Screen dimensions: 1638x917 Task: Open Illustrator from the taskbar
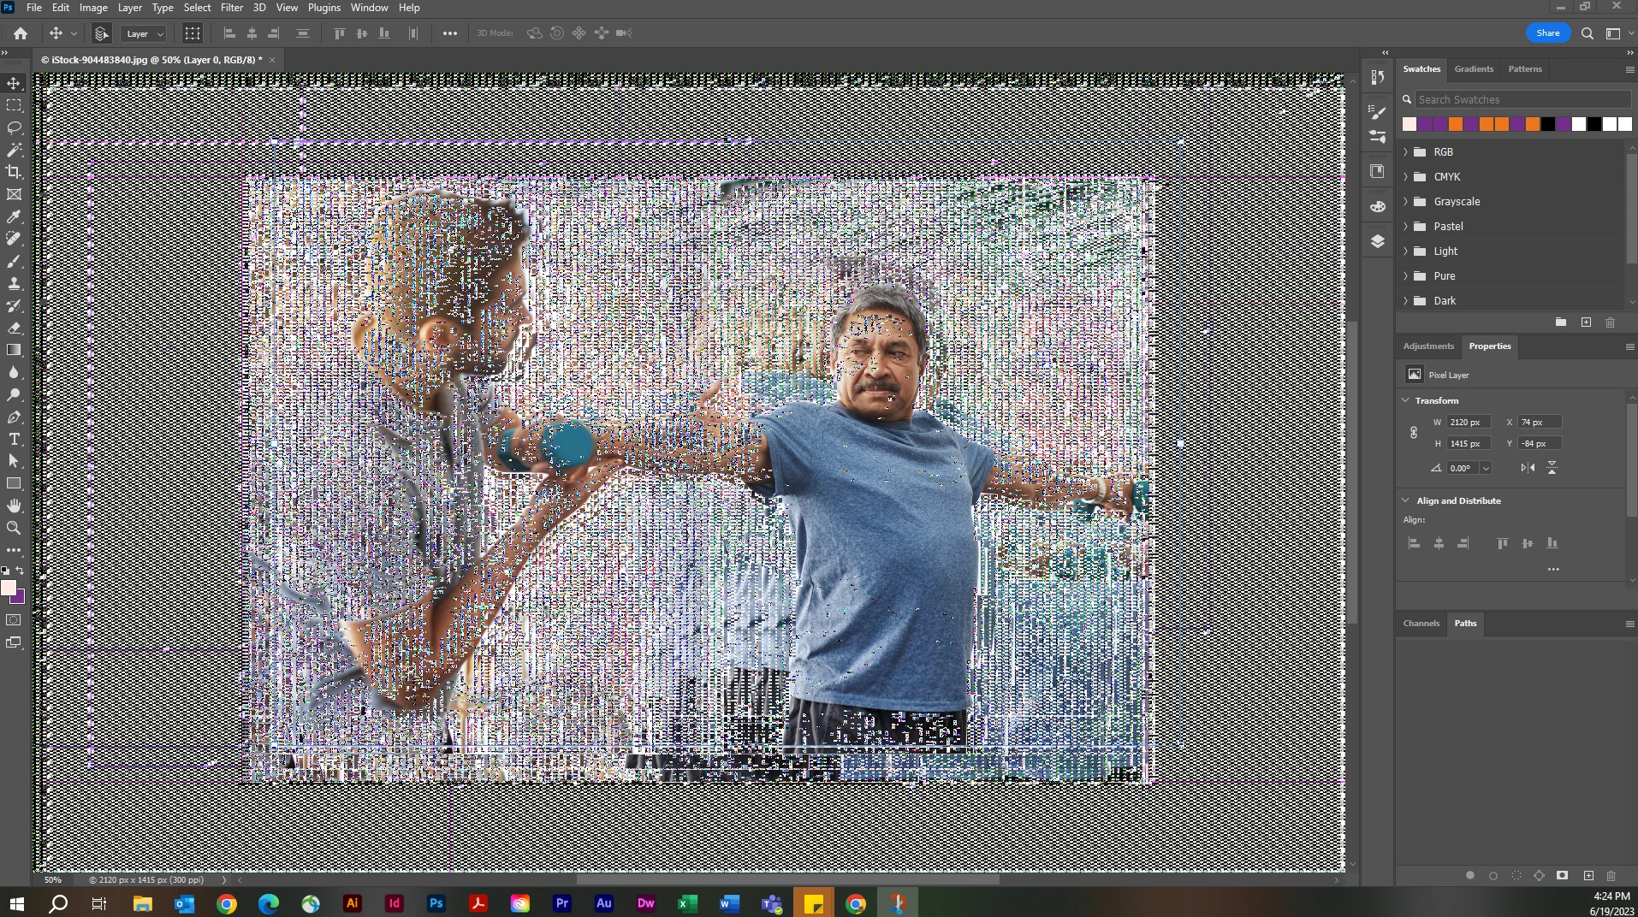pos(352,903)
